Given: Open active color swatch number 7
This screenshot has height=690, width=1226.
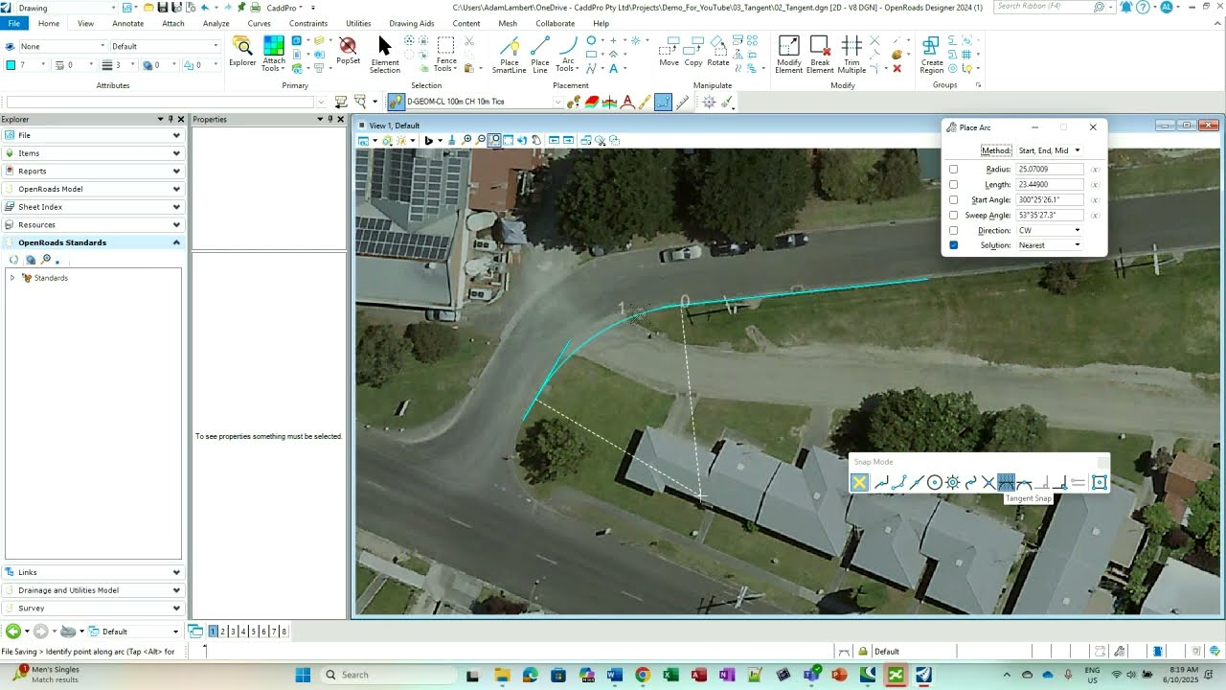Looking at the screenshot, I should point(26,65).
